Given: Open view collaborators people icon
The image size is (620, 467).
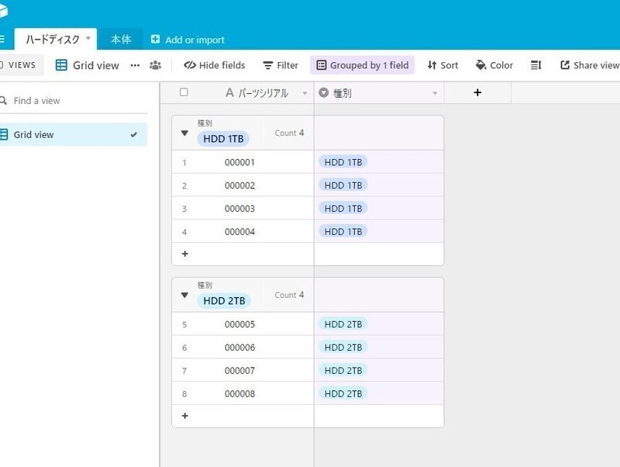Looking at the screenshot, I should point(156,65).
